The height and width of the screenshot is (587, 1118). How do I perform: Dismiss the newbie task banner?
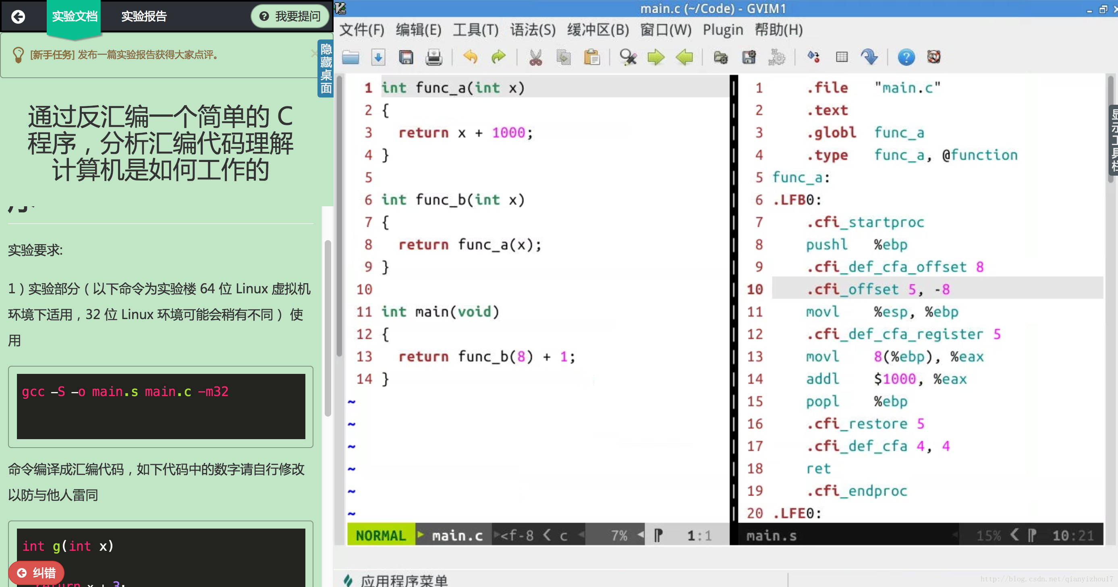coord(313,54)
